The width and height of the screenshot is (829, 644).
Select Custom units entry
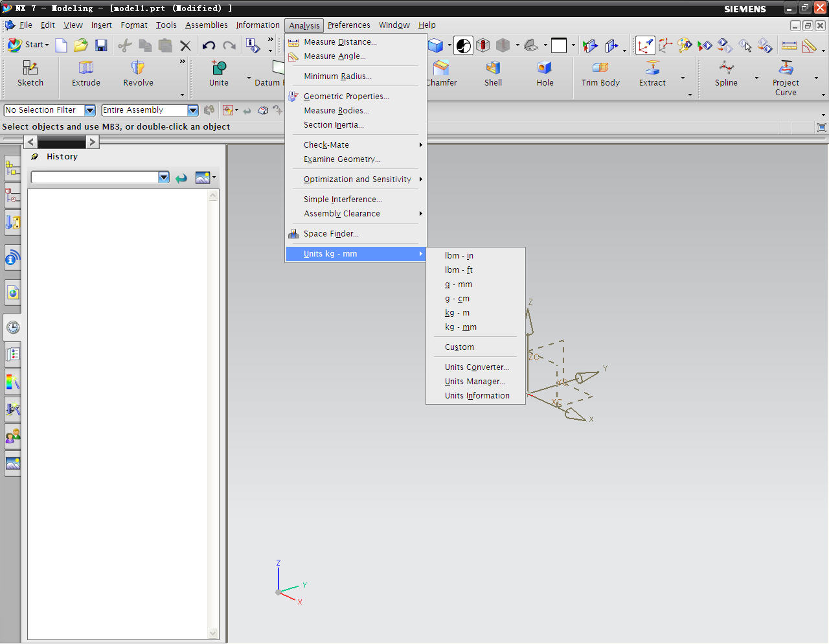475,347
